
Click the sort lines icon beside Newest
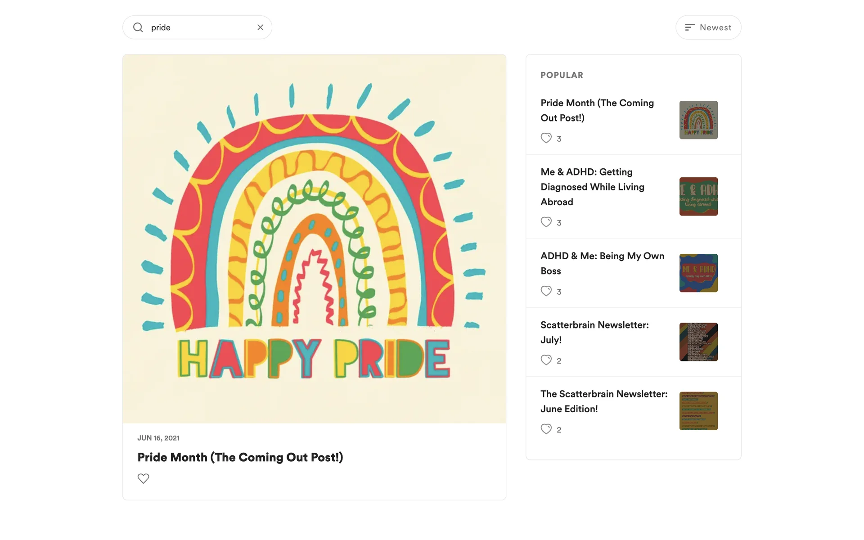[689, 27]
